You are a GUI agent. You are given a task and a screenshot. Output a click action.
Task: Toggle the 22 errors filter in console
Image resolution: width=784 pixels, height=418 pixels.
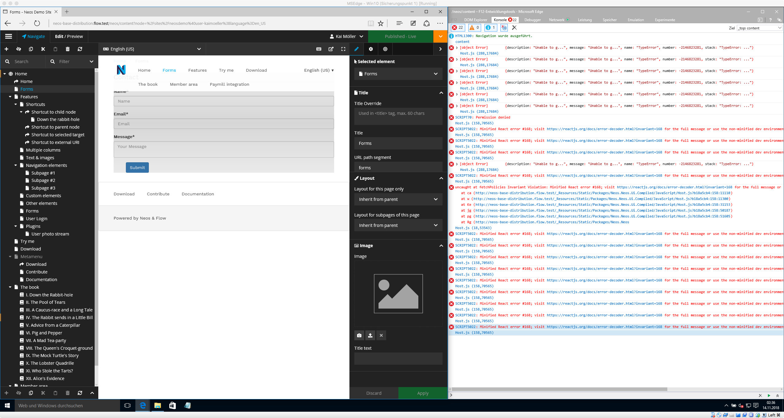point(458,28)
